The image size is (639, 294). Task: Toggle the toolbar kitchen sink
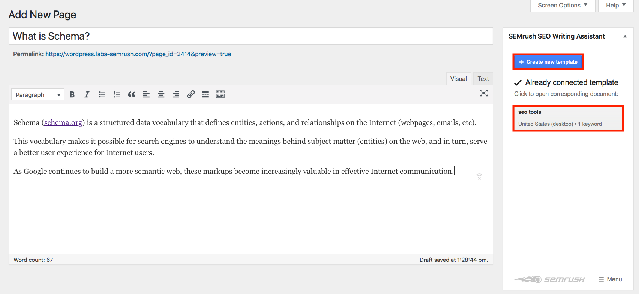pyautogui.click(x=220, y=94)
